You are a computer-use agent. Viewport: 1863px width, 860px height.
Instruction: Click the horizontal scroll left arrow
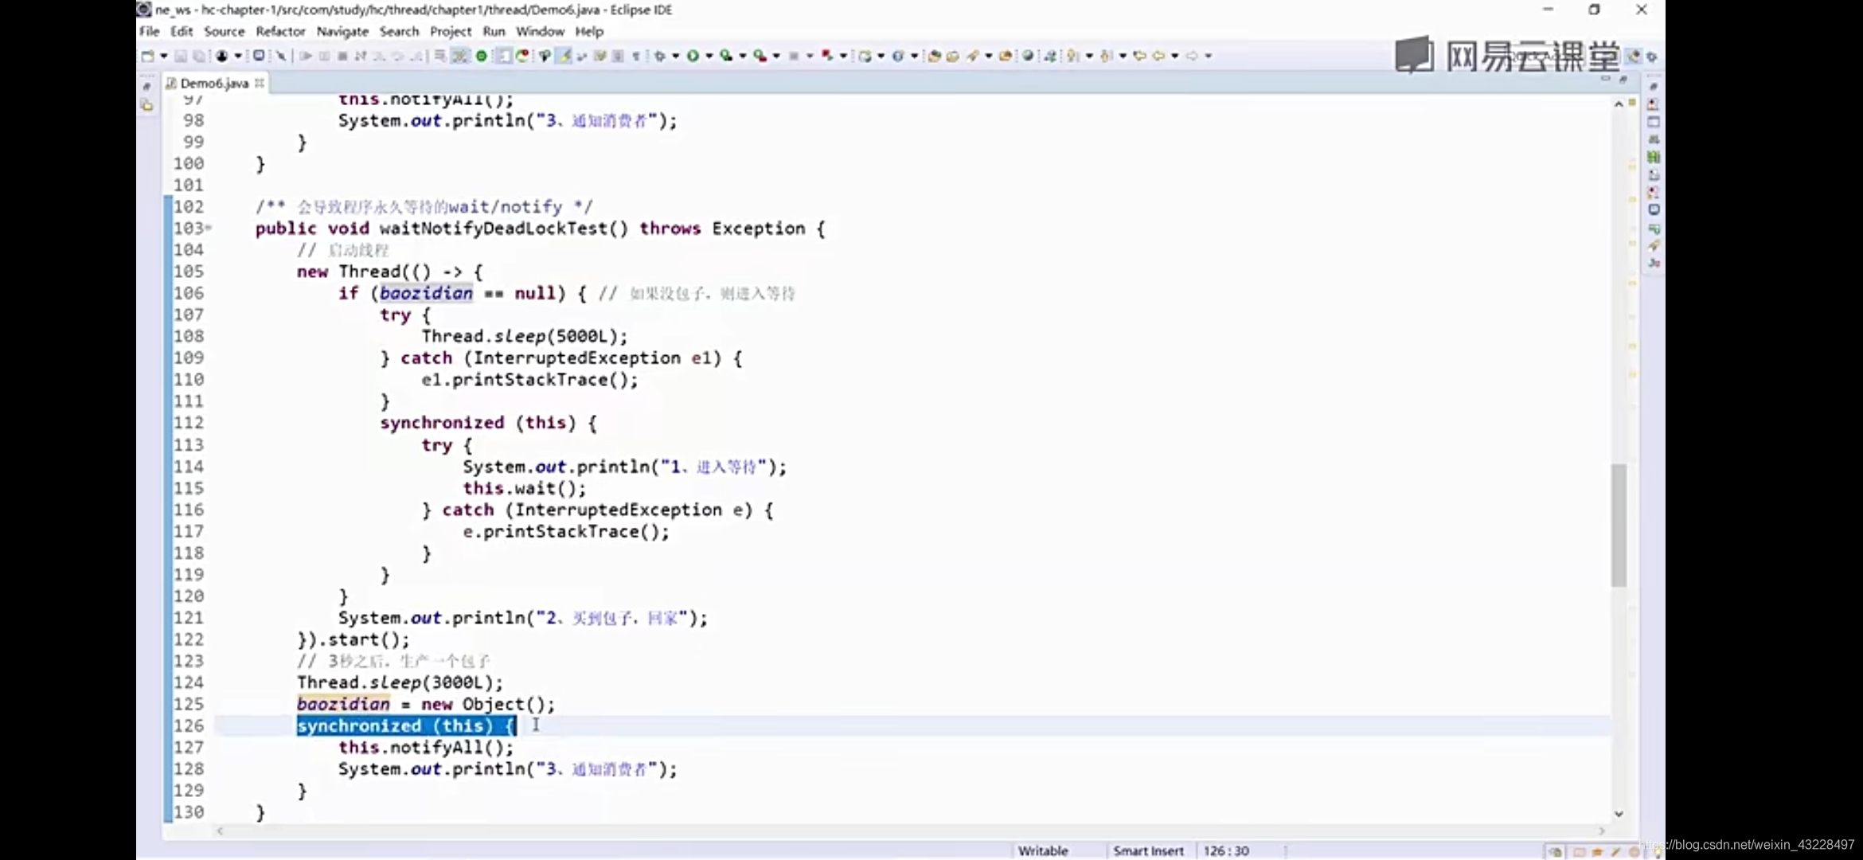221,831
